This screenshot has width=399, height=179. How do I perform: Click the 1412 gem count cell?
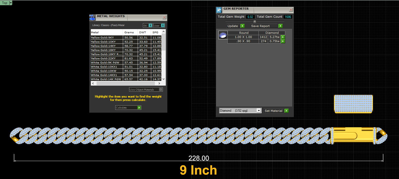263,37
